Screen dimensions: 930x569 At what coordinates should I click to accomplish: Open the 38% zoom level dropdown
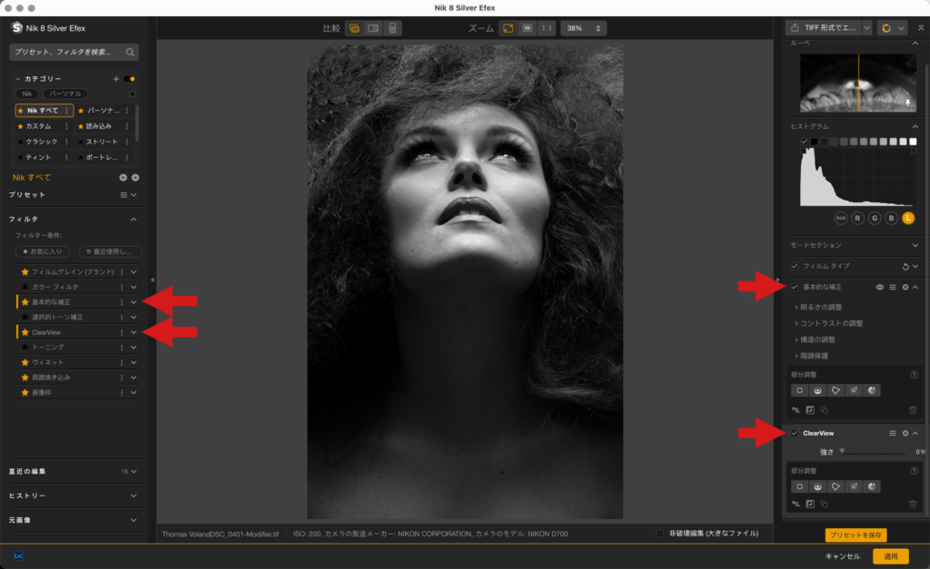tap(583, 28)
